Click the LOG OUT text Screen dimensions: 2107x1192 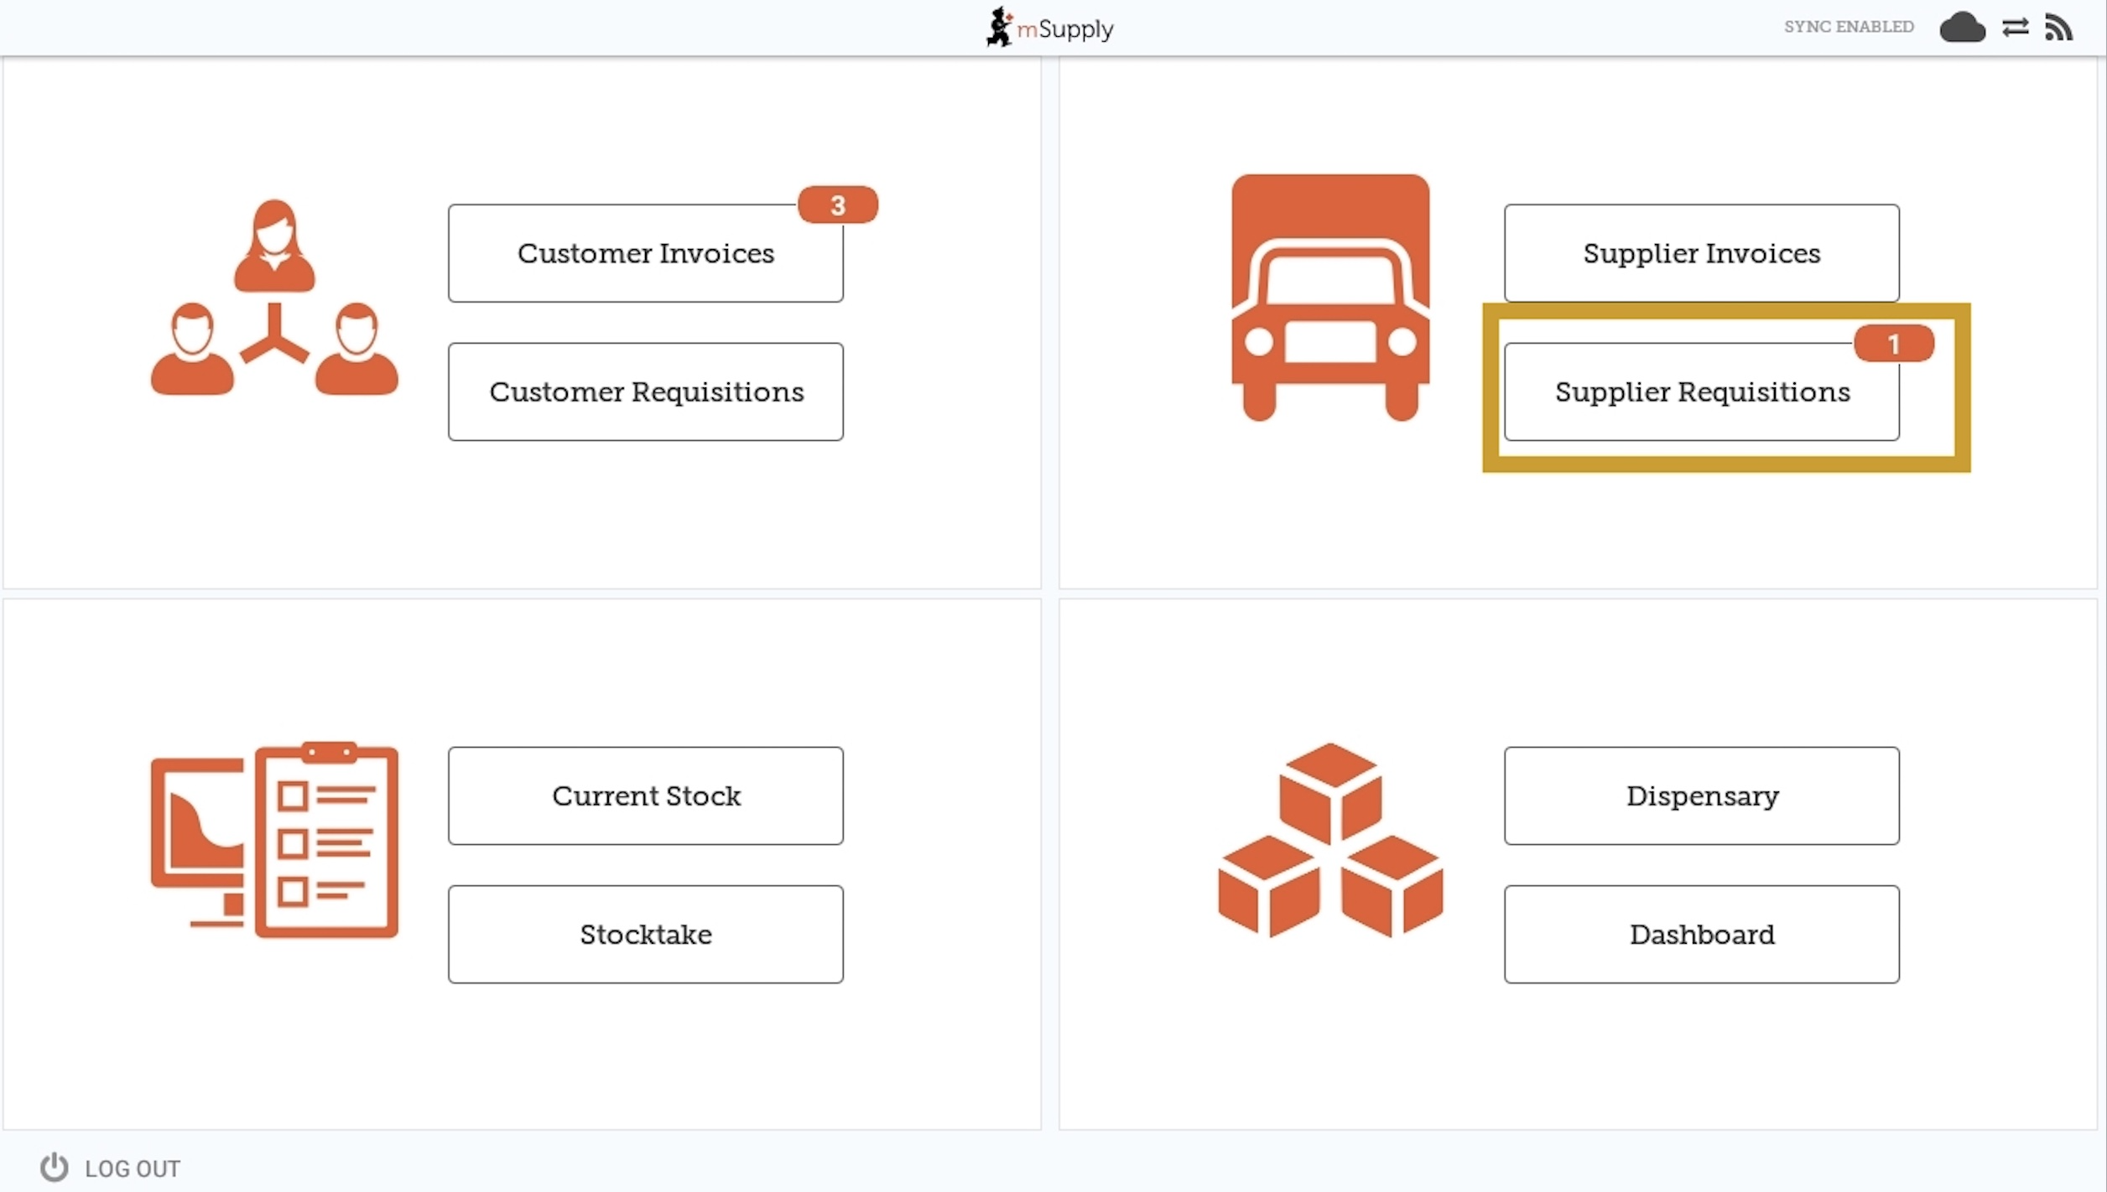click(133, 1169)
